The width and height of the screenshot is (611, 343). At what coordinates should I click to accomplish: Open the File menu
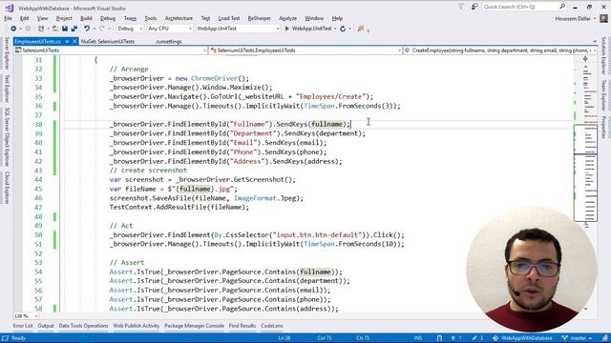(x=9, y=18)
